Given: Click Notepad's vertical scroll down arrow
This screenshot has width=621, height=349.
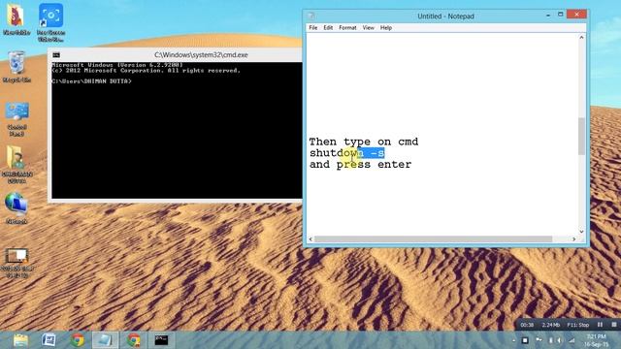Looking at the screenshot, I should pyautogui.click(x=581, y=232).
